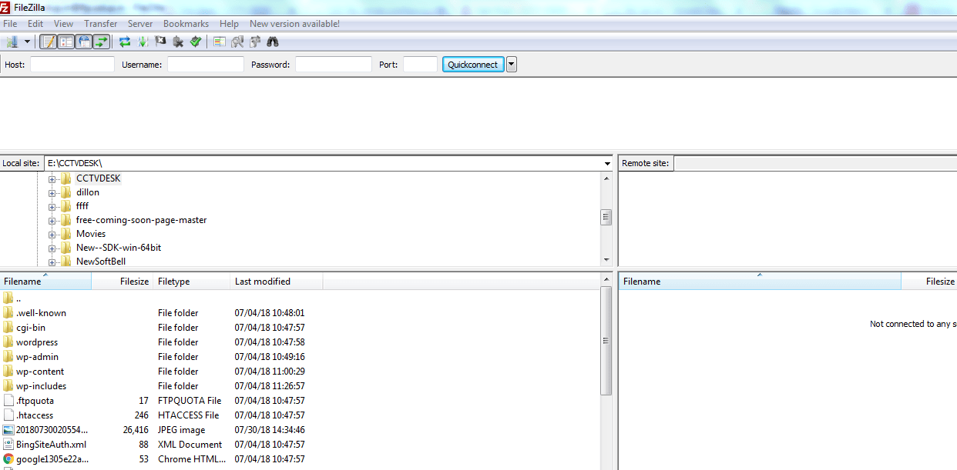Viewport: 957px width, 470px height.
Task: Open the Quickconnect history dropdown arrow
Action: tap(512, 65)
